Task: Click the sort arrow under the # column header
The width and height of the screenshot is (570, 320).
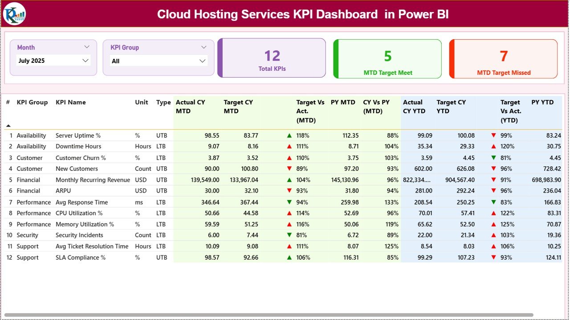Action: click(x=9, y=126)
